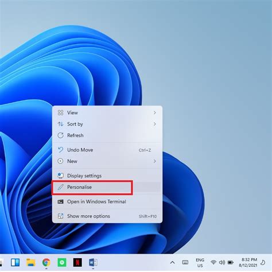The width and height of the screenshot is (272, 272).
Task: Open the Sort by submenu
Action: [x=107, y=124]
